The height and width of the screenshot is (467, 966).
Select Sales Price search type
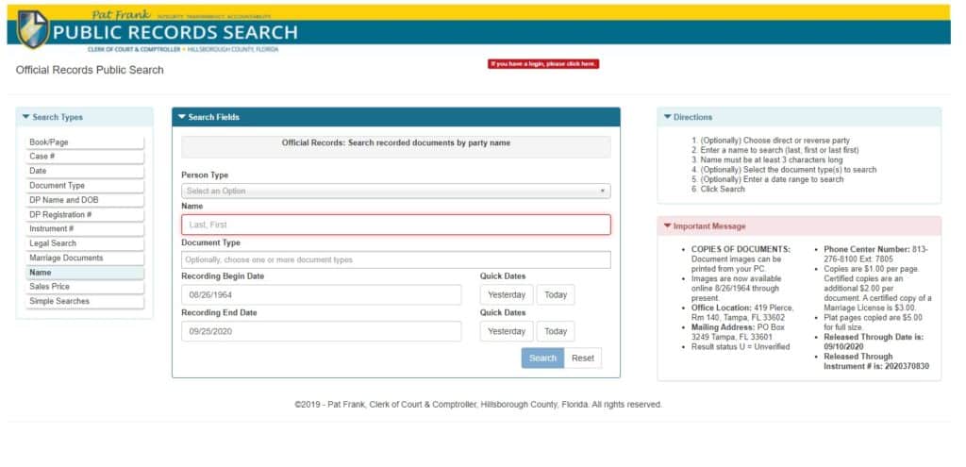pos(85,287)
